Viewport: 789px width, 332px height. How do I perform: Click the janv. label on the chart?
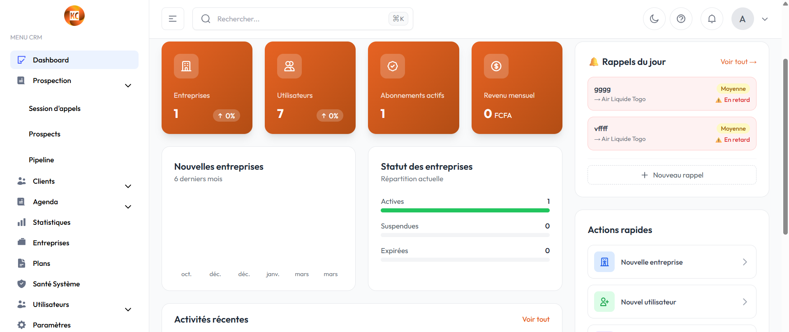point(273,274)
